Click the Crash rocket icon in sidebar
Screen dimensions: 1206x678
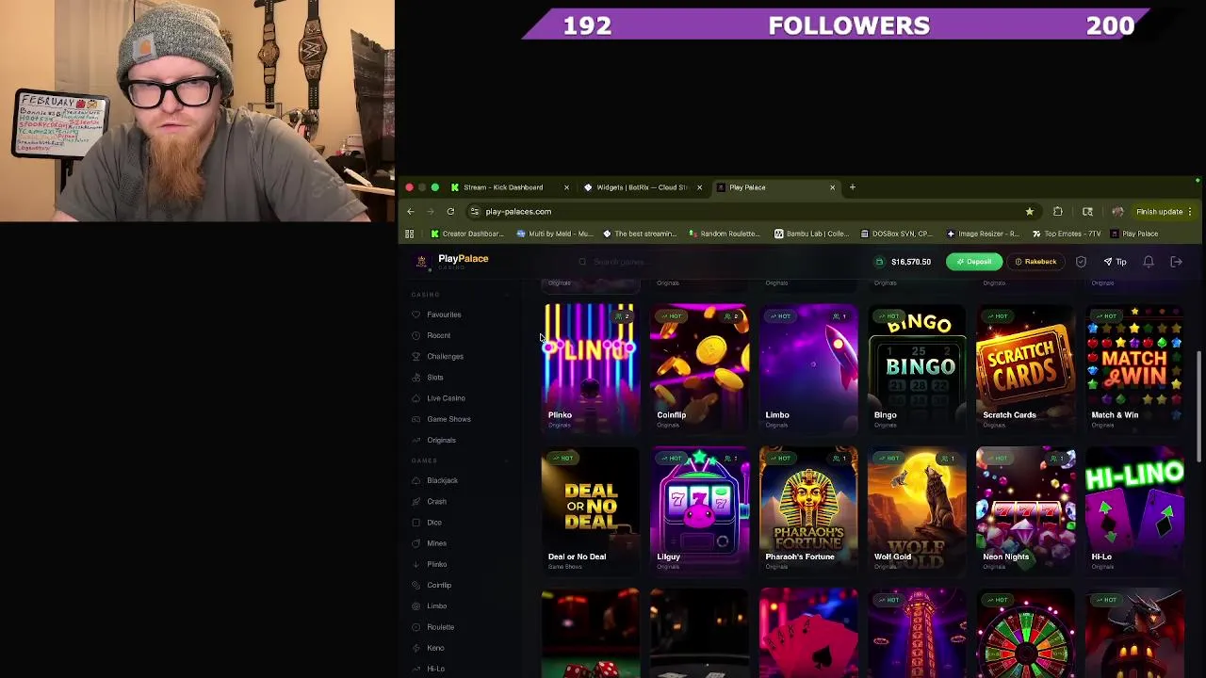[x=416, y=501]
